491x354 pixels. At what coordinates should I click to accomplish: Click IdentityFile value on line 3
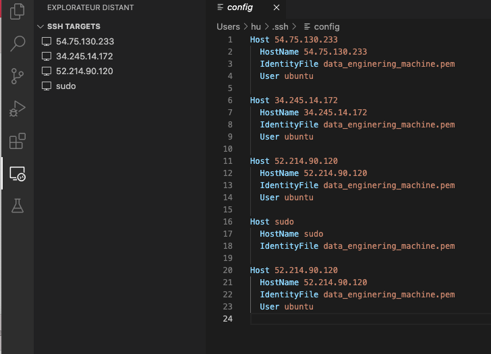(389, 64)
